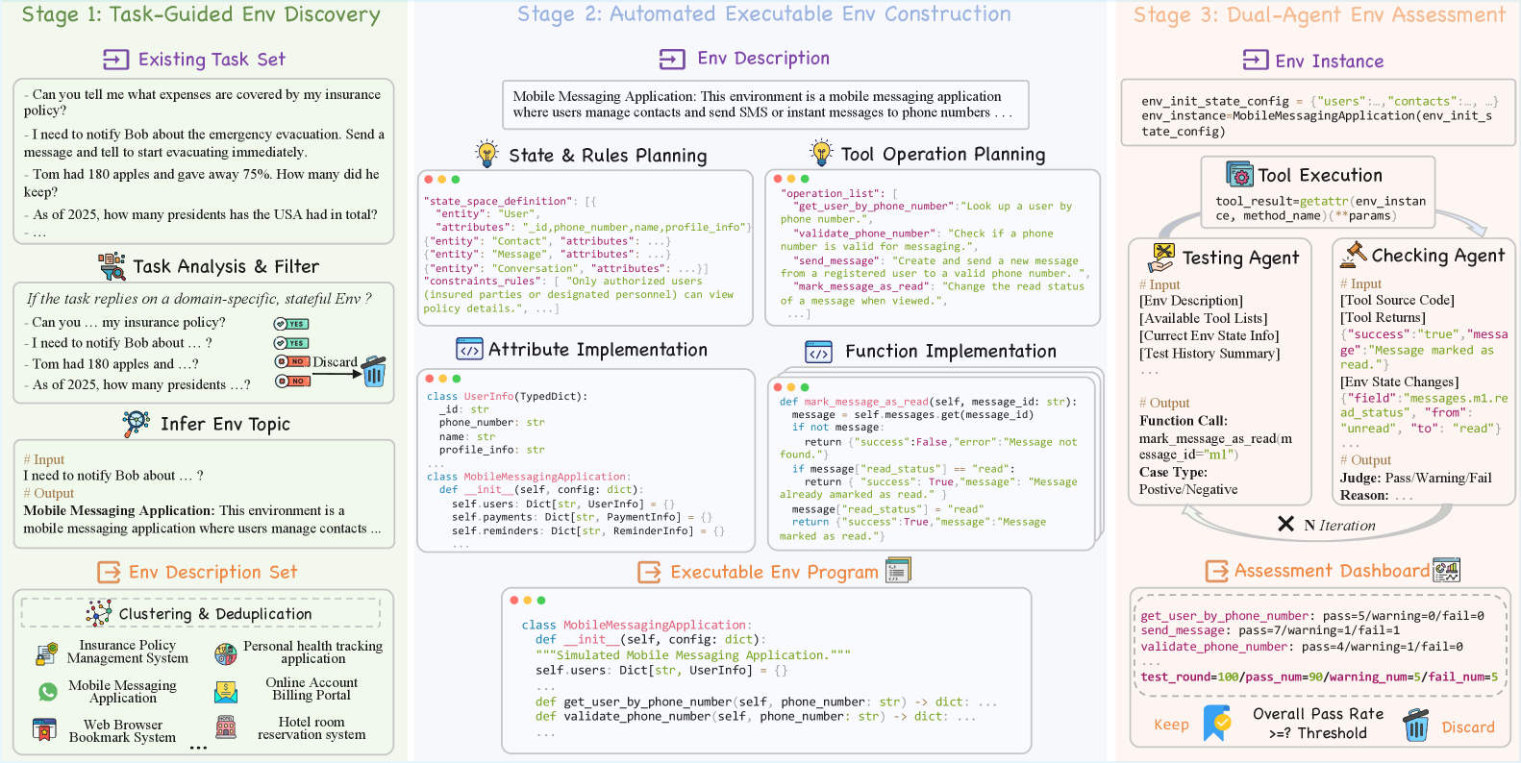The height and width of the screenshot is (763, 1521).
Task: Select the Web Browser Bookmark System icon
Action: [x=44, y=729]
